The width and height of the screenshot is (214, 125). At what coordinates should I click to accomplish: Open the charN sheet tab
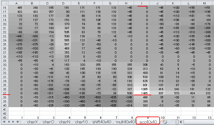(64, 122)
